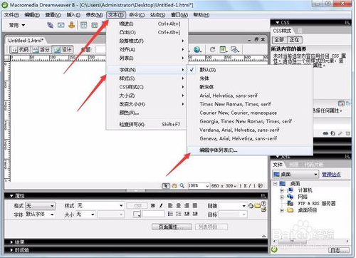Open the 链接 link dropdown
This screenshot has width=356, height=258.
[x=232, y=206]
